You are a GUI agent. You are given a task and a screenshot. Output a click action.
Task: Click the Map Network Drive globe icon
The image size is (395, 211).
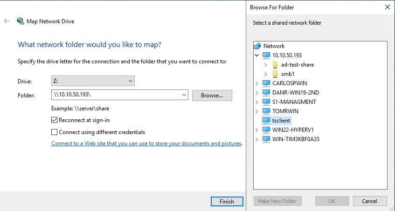click(21, 21)
